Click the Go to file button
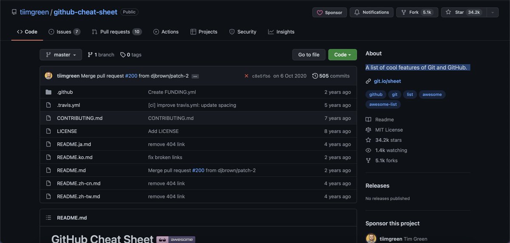The height and width of the screenshot is (243, 510). (x=309, y=55)
